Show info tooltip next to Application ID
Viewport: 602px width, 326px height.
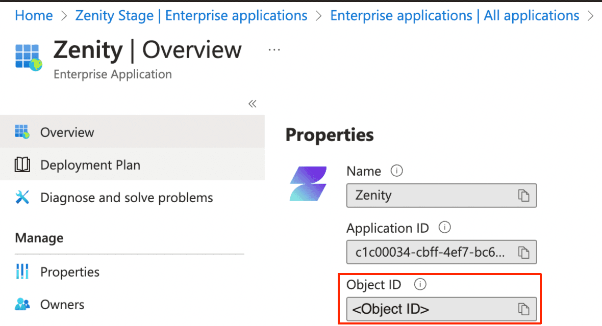click(444, 227)
